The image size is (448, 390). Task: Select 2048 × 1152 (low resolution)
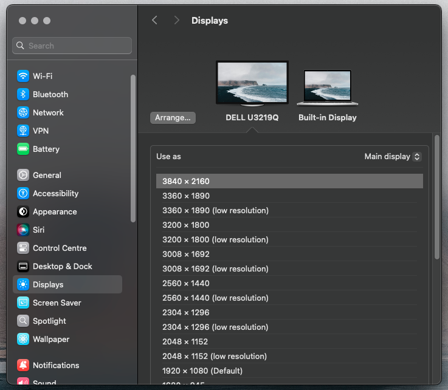point(289,356)
